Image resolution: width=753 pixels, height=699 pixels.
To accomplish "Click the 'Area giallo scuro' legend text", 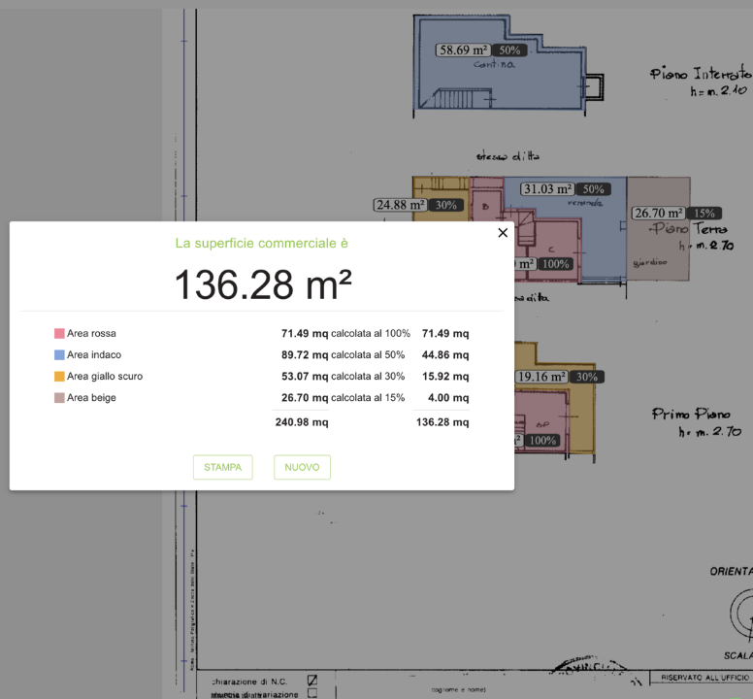I will point(105,376).
